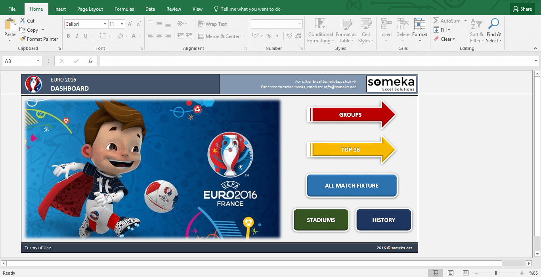541x277 pixels.
Task: Click the Tell me what you want search
Action: 247,9
